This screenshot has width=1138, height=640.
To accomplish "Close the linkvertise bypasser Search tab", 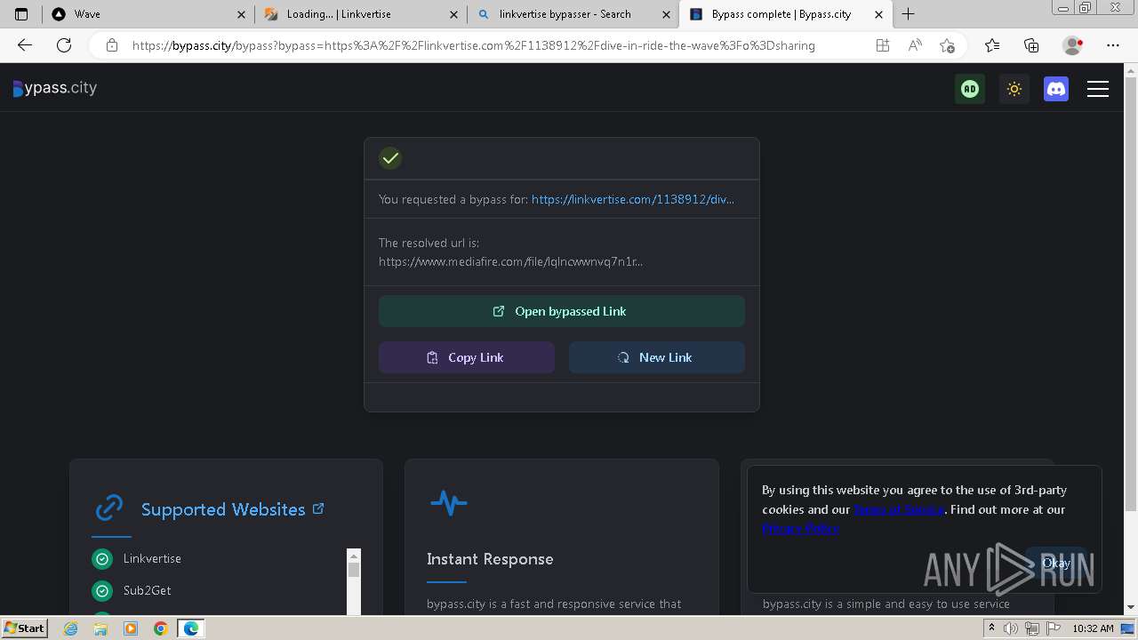I will (x=666, y=14).
